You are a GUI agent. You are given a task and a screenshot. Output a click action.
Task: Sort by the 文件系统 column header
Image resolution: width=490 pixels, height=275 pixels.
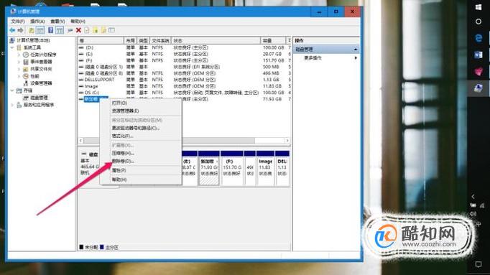click(160, 41)
